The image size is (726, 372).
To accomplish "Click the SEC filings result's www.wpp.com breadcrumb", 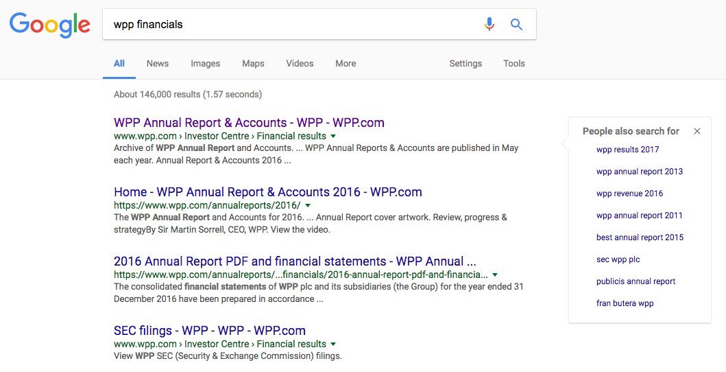I will pyautogui.click(x=220, y=345).
